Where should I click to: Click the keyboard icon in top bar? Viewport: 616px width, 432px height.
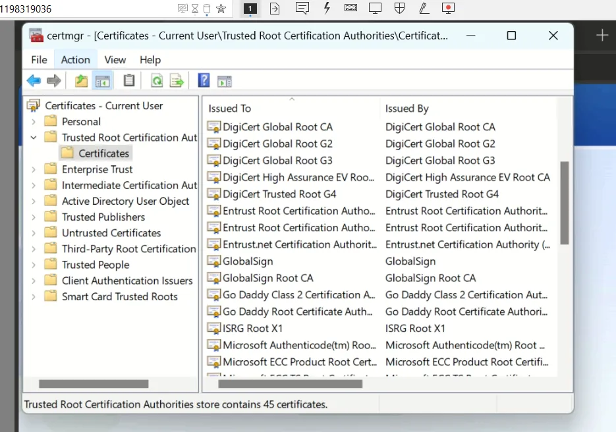click(350, 9)
